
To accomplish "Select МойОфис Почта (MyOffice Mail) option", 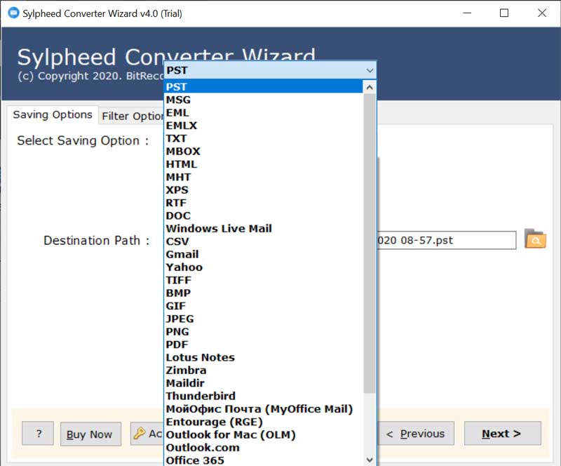I will (264, 409).
